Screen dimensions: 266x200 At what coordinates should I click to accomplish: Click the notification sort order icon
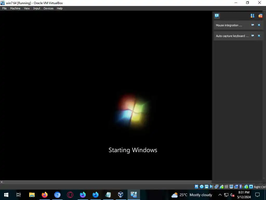(x=252, y=16)
